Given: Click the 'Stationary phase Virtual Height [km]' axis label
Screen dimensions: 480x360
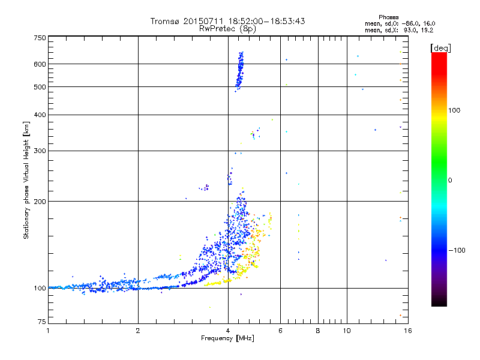Looking at the screenshot, I should 26,181.
